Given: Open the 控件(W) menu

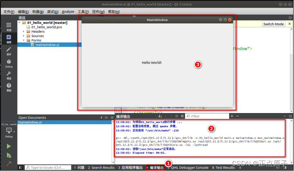Looking at the screenshot, I should 98,12.
